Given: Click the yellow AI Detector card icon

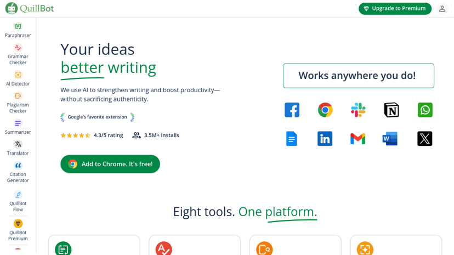Looking at the screenshot, I should pyautogui.click(x=365, y=248).
